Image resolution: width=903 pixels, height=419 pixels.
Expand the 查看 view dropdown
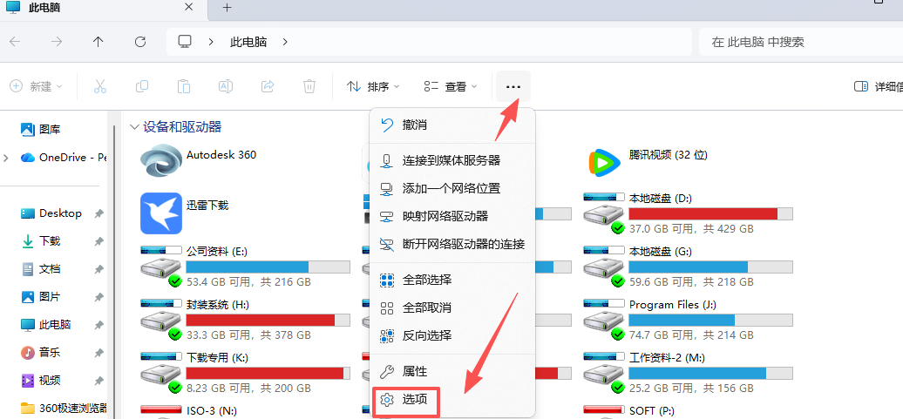(451, 86)
